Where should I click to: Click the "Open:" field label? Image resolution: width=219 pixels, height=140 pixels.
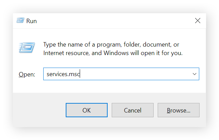pos(27,74)
